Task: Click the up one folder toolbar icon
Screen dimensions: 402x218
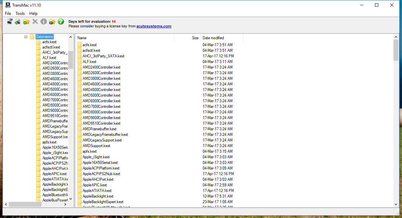Action: click(x=52, y=21)
